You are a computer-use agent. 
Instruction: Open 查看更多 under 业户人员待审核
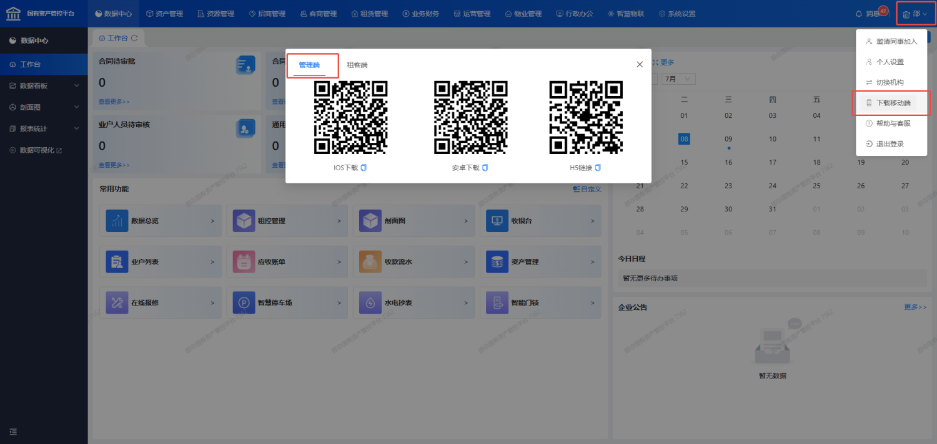(x=114, y=165)
